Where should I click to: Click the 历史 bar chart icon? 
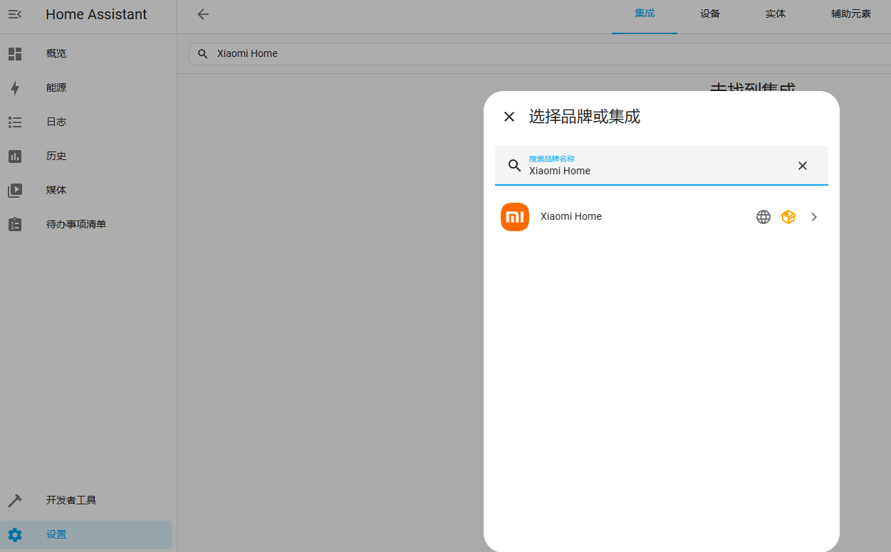click(x=15, y=156)
